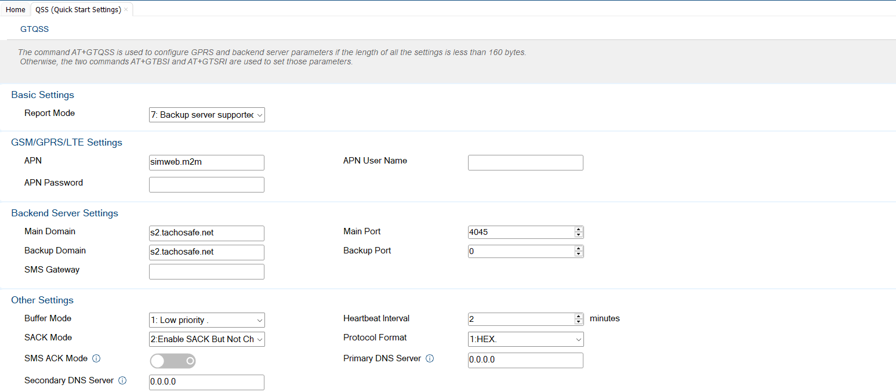Click the Primary DNS Server field
Screen dimensions: 896x392
pos(525,360)
